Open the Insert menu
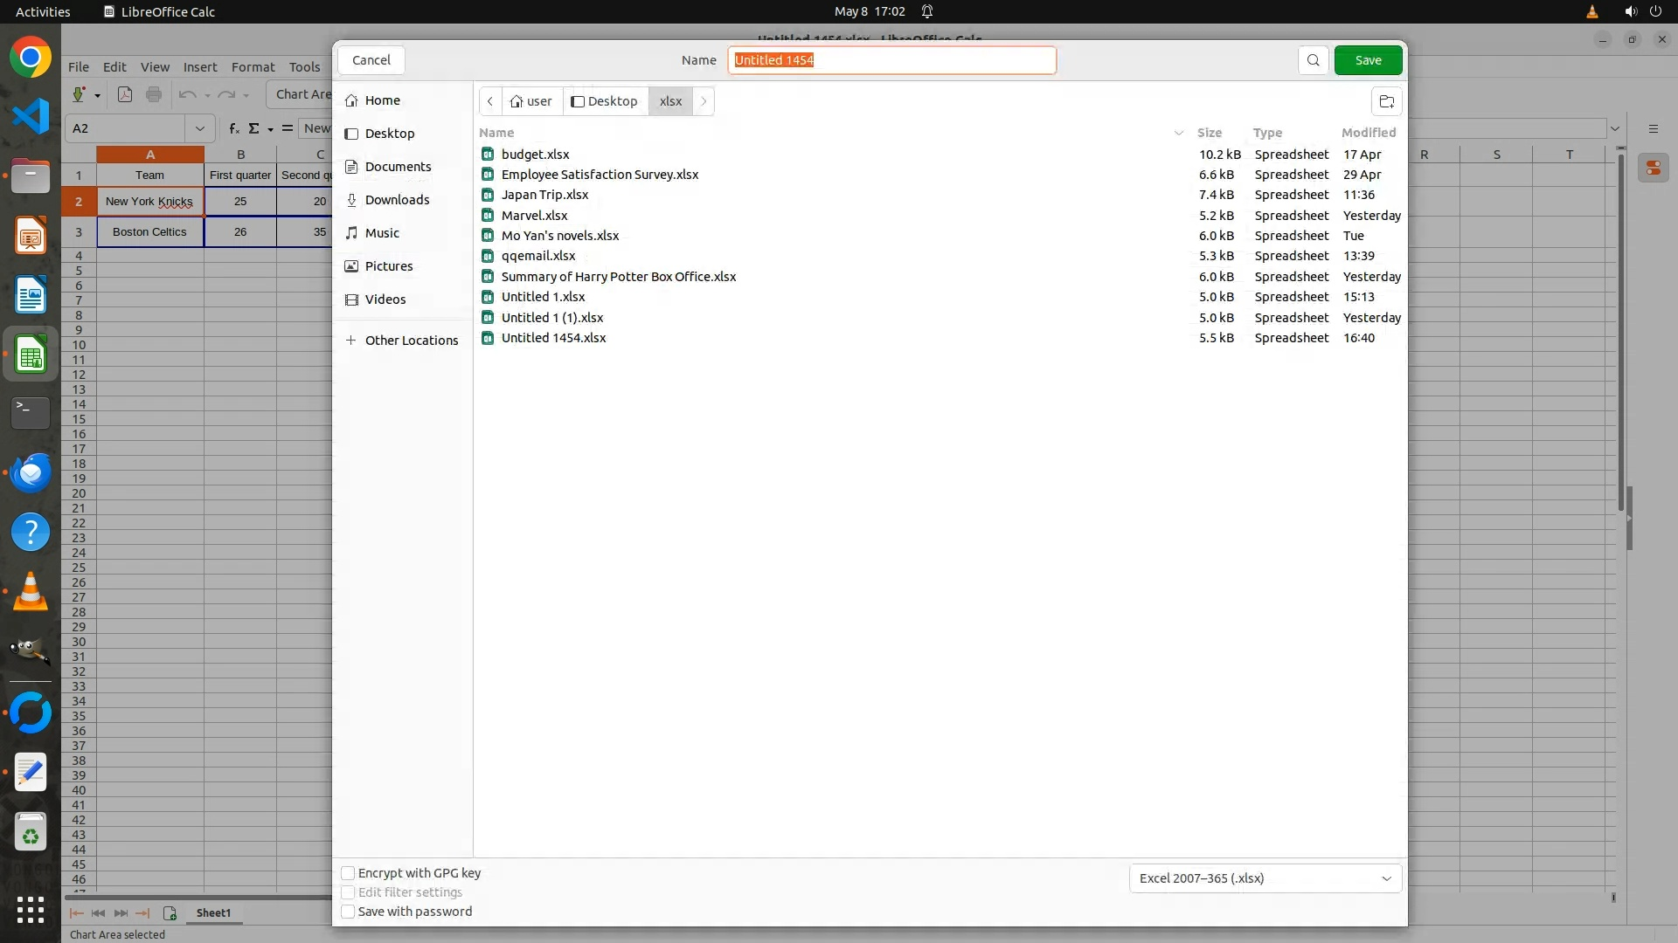 tap(199, 67)
